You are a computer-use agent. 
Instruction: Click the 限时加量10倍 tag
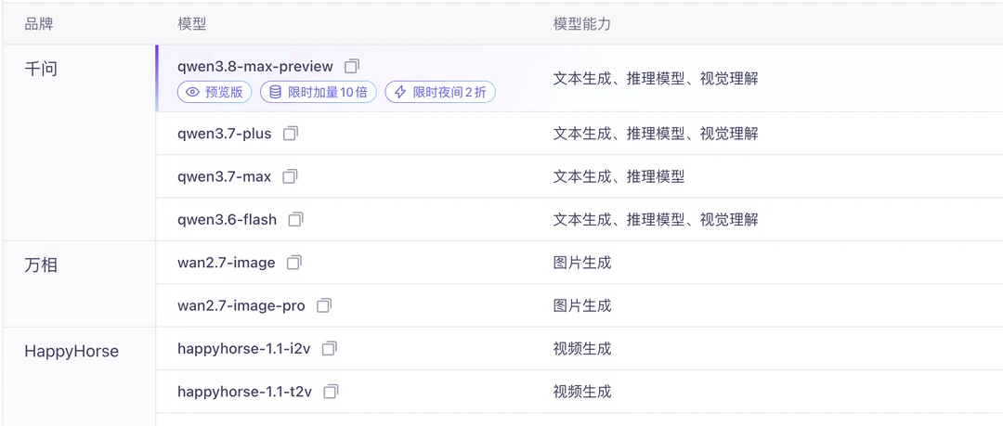(x=319, y=92)
